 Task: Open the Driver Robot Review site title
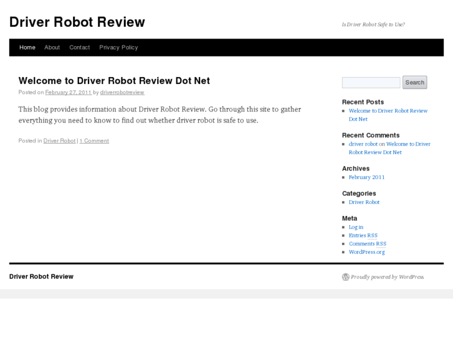77,22
